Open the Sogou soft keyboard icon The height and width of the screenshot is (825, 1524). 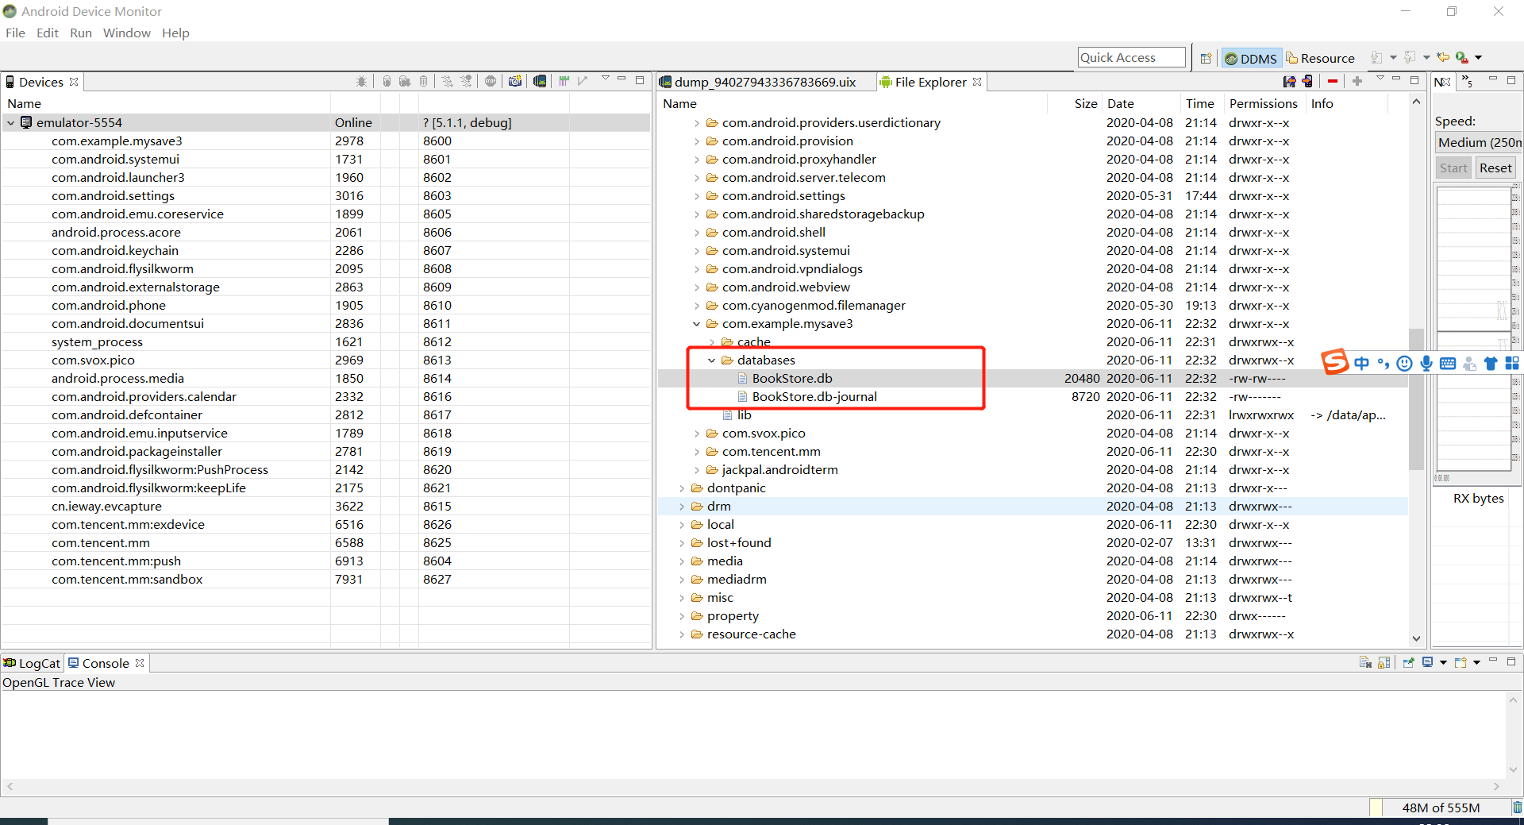(1448, 364)
